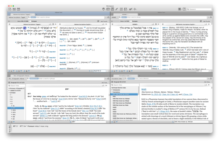The width and height of the screenshot is (220, 143).
Task: Open the workspace layout grid icon
Action: [x=180, y=9]
